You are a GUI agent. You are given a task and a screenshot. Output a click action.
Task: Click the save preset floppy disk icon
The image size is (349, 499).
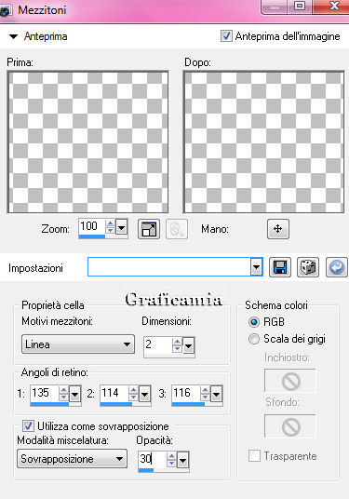pos(280,267)
